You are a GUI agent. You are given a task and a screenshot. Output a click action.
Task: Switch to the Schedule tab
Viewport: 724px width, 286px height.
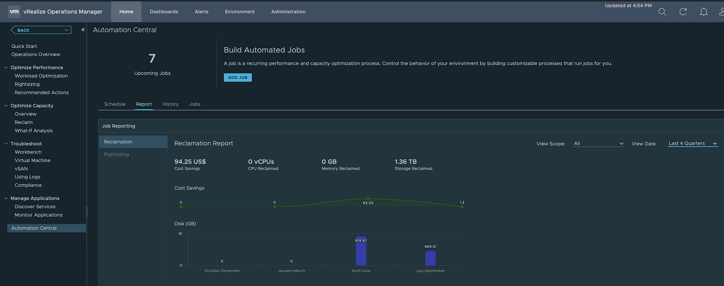(115, 104)
